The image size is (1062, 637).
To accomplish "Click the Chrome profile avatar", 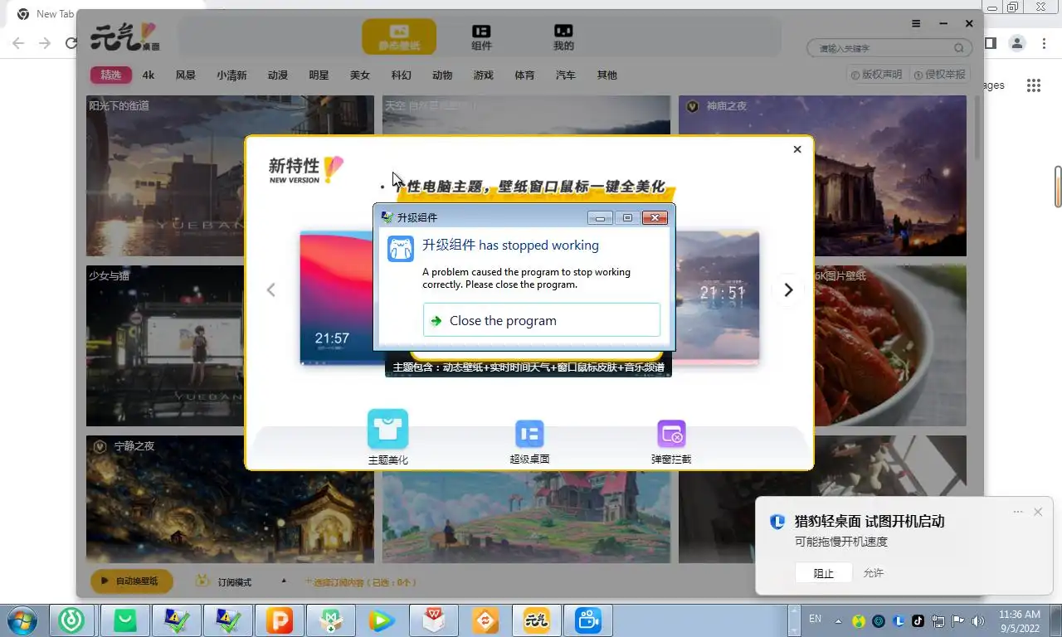I will [1017, 43].
